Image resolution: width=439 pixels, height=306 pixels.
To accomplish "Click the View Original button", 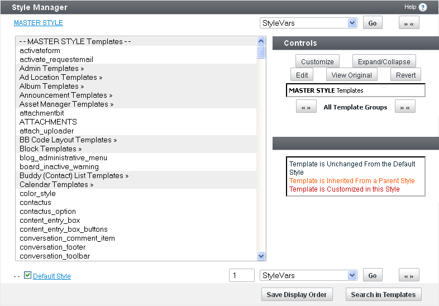I will click(352, 75).
